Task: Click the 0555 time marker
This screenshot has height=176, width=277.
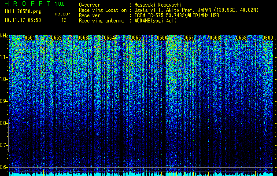Action: [136, 38]
